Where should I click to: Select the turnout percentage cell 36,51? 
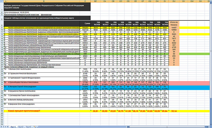click(95, 111)
